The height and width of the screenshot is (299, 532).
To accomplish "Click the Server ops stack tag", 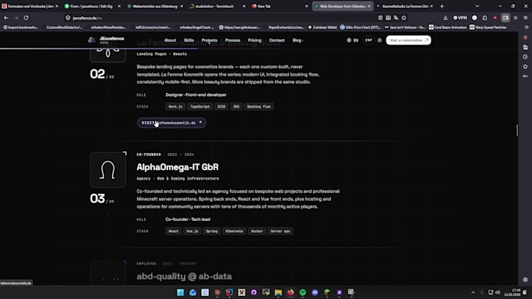I will [280, 231].
